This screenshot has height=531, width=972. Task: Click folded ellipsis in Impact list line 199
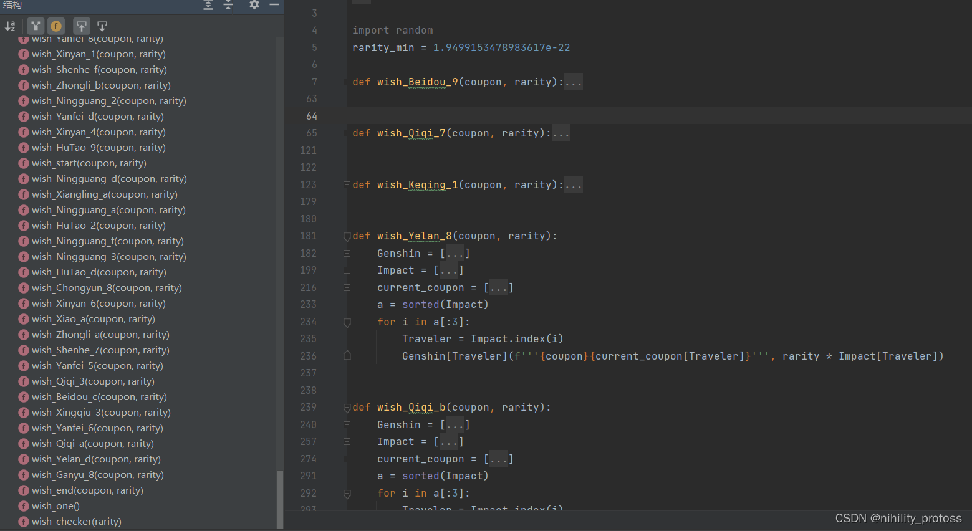[449, 270]
